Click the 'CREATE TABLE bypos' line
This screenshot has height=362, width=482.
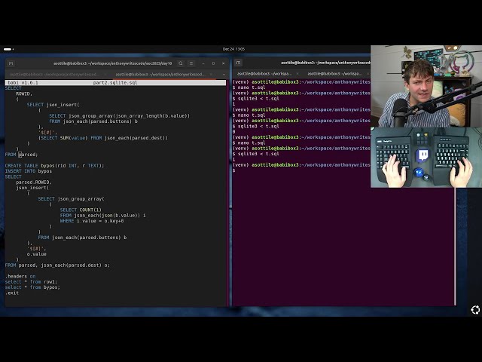(x=54, y=166)
